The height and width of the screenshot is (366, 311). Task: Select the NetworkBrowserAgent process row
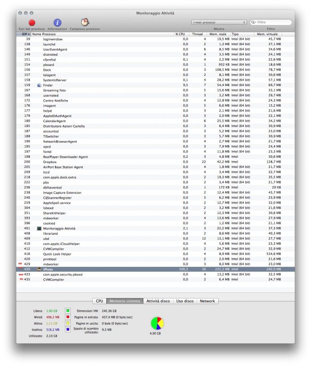[x=155, y=141]
